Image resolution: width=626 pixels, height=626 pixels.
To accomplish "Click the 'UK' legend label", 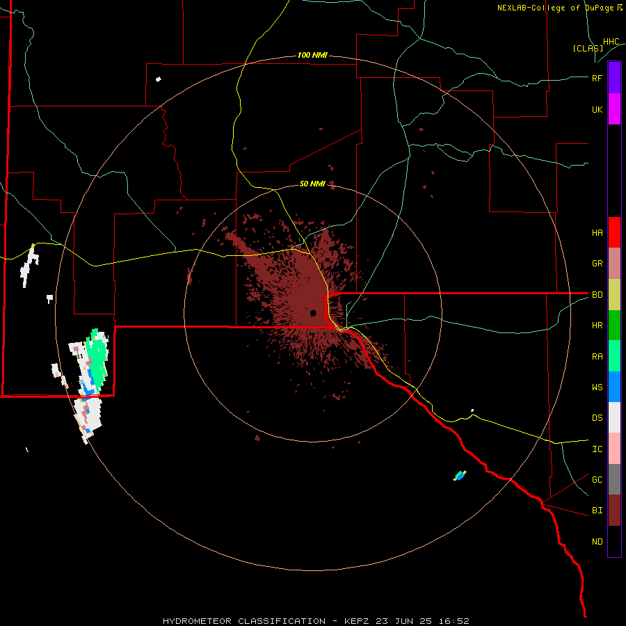I will tap(597, 109).
